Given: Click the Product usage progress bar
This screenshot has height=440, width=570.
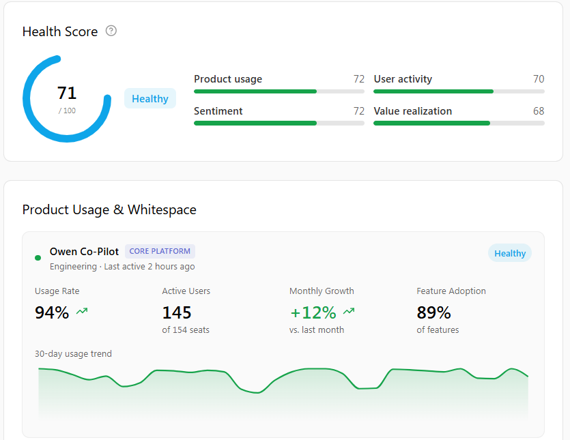Looking at the screenshot, I should pyautogui.click(x=279, y=91).
